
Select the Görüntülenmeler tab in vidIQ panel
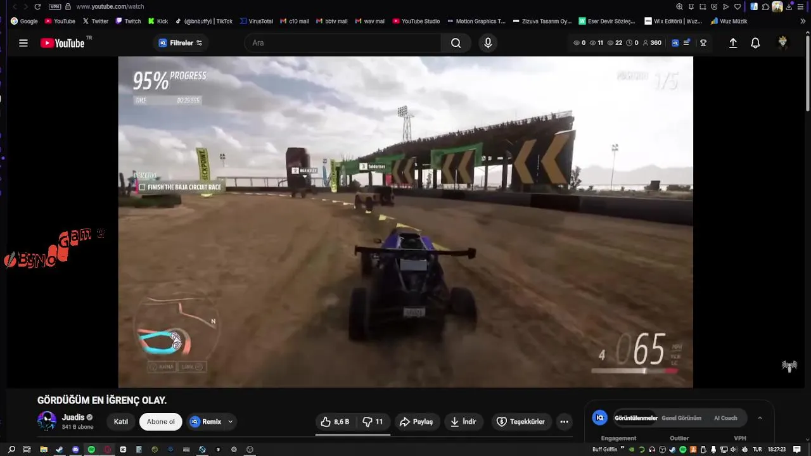(x=635, y=418)
